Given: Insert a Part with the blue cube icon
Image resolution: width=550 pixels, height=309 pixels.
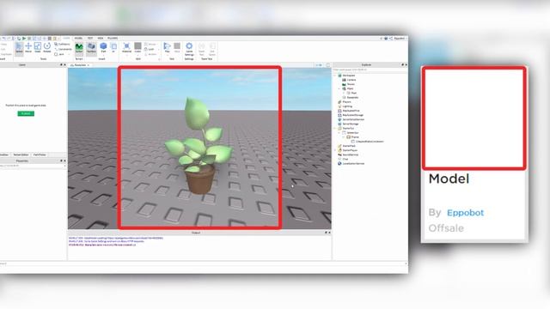Looking at the screenshot, I should [103, 48].
